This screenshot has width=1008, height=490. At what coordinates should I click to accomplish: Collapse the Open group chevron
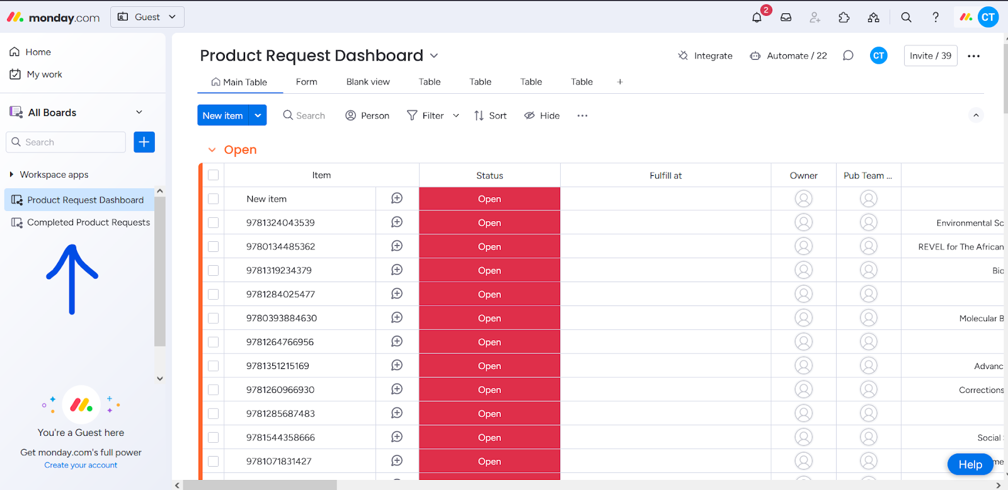pyautogui.click(x=212, y=150)
